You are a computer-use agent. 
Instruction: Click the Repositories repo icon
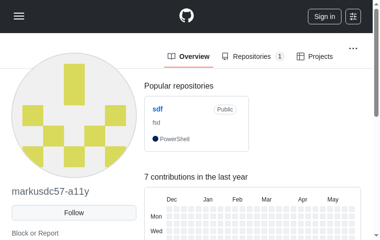point(225,56)
